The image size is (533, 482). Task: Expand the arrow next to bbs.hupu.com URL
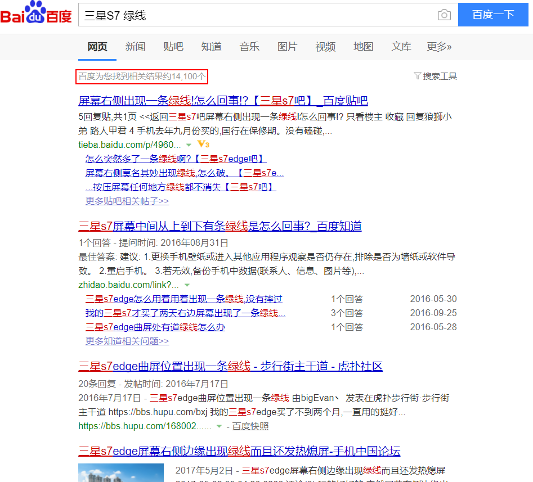(220, 426)
